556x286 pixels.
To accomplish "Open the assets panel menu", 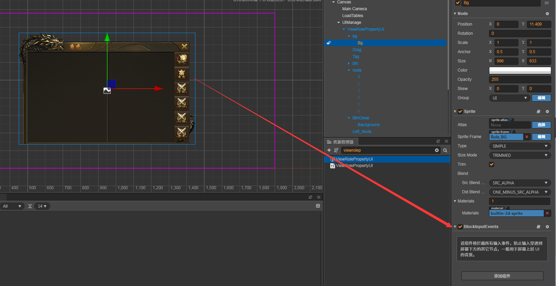I will click(446, 141).
